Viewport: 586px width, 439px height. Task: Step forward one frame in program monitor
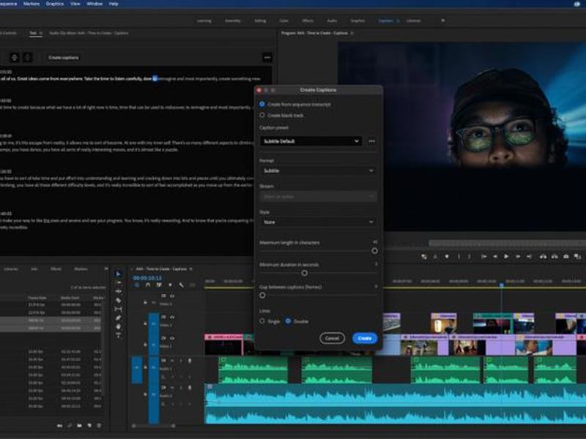[x=518, y=257]
